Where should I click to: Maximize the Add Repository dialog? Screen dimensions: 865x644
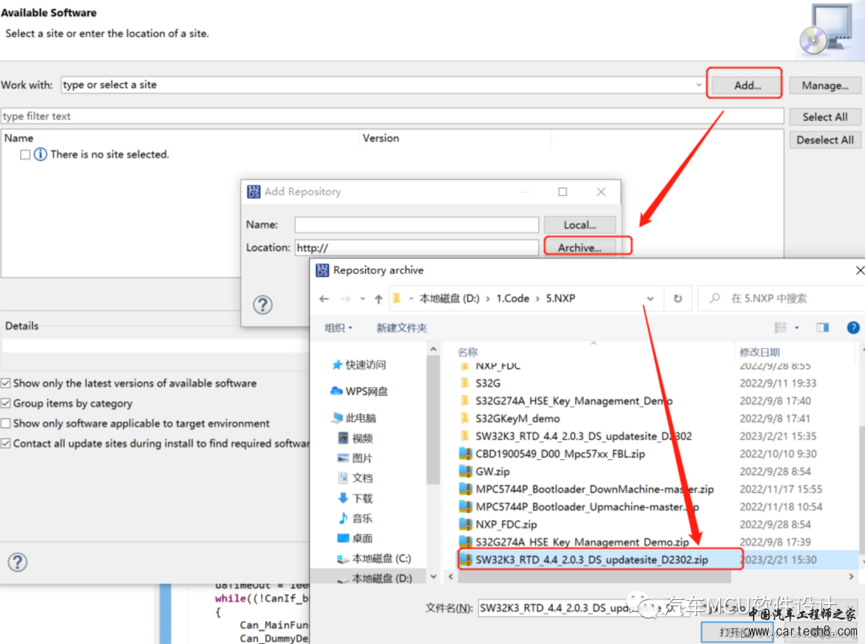pos(562,192)
